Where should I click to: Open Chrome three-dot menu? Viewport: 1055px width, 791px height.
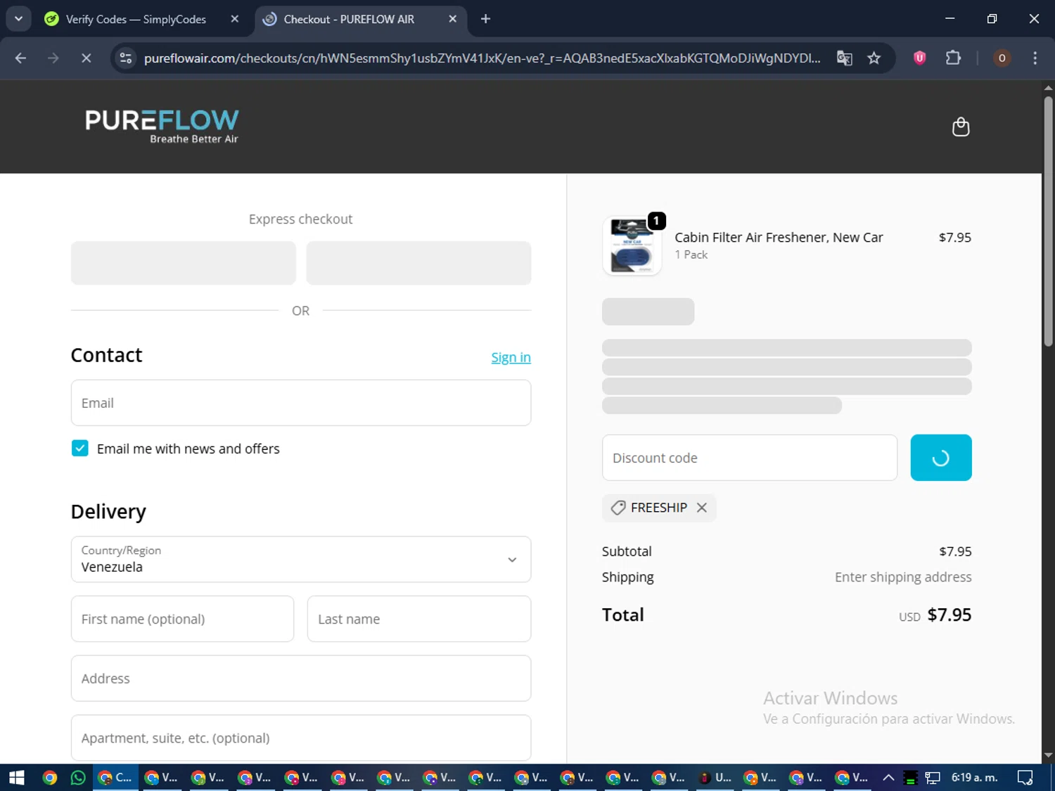click(x=1035, y=58)
